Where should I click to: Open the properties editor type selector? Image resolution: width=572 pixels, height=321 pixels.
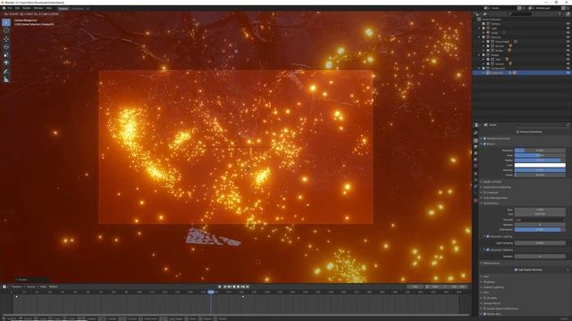click(x=477, y=125)
